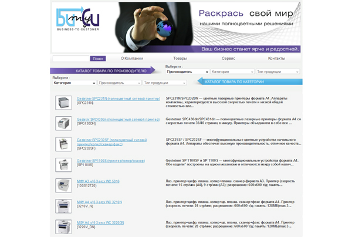The height and width of the screenshot is (237, 352).
Task: Open the МФУ A3 Xerox WC 5016 link
Action: click(98, 181)
